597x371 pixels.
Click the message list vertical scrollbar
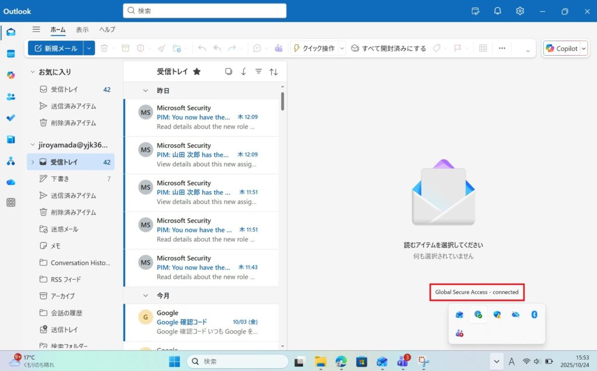point(283,101)
